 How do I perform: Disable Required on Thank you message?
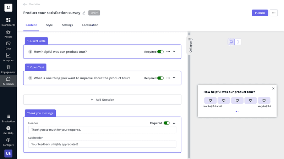tap(166, 123)
